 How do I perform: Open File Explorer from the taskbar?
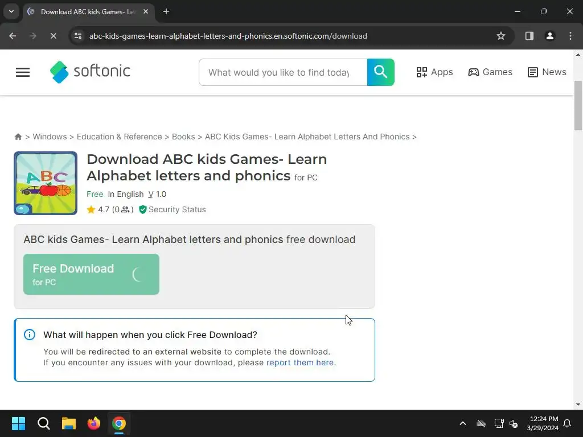click(x=69, y=423)
